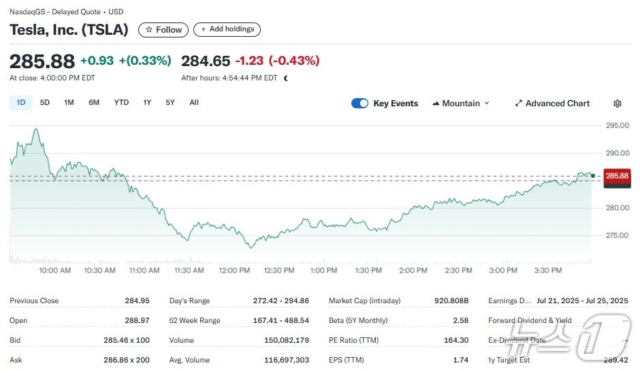The width and height of the screenshot is (640, 370).
Task: Click the plus icon in Add holdings
Action: pyautogui.click(x=204, y=30)
